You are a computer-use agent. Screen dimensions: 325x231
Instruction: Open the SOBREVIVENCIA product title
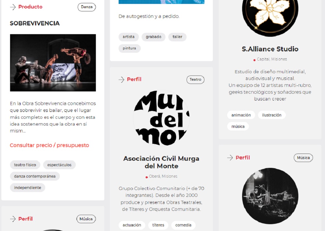tap(35, 23)
